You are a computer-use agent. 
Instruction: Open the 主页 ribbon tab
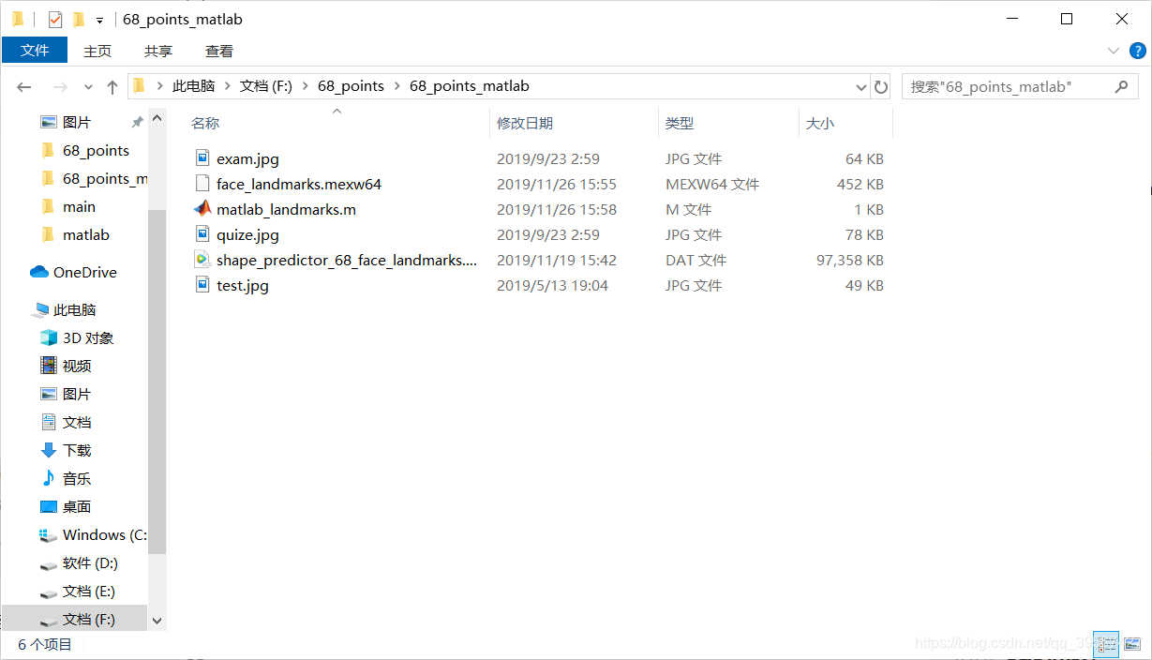pyautogui.click(x=97, y=51)
